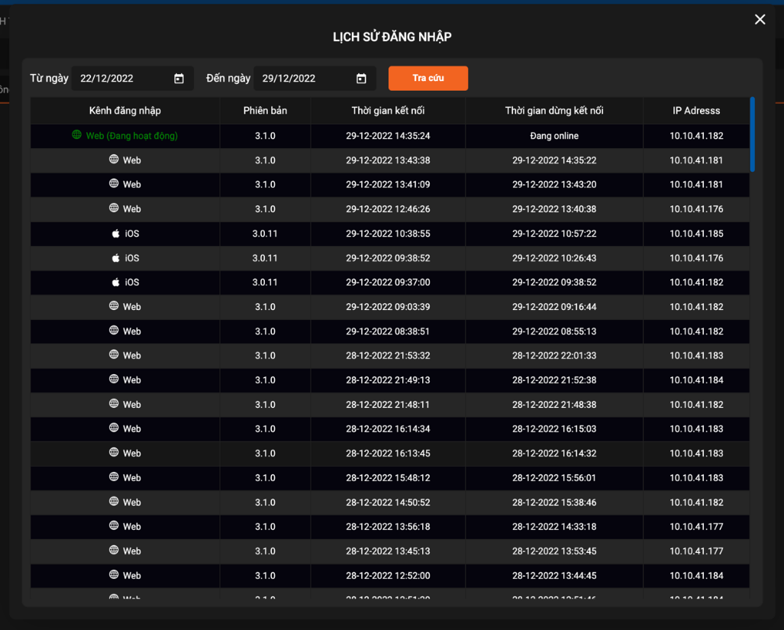This screenshot has height=630, width=784.
Task: Click Apple icon for iOS login at 09:37:00
Action: pyautogui.click(x=116, y=283)
